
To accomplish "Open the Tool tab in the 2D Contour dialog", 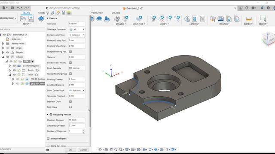I will coord(48,13).
